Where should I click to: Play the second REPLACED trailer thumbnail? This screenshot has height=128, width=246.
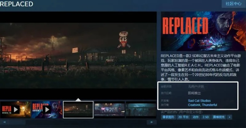tap(46, 110)
